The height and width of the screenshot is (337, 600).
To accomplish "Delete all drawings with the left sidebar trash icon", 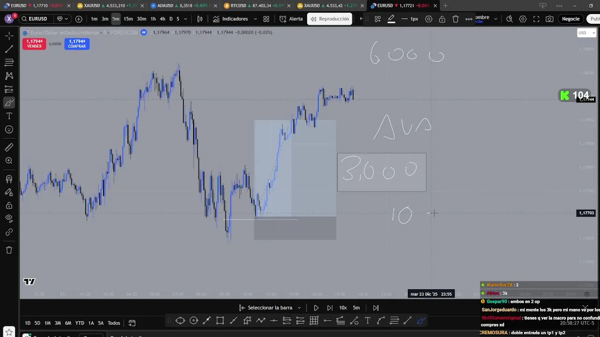I will tap(9, 250).
